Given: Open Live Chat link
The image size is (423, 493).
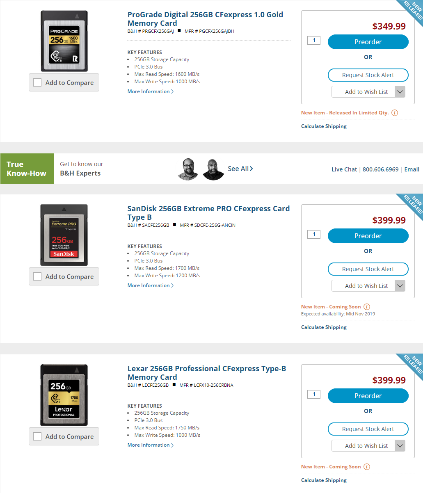Looking at the screenshot, I should coord(344,169).
